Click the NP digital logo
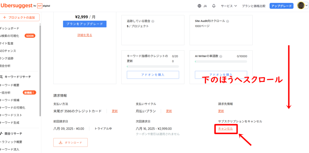Screen dimensions: 309x153 pos(43,6)
